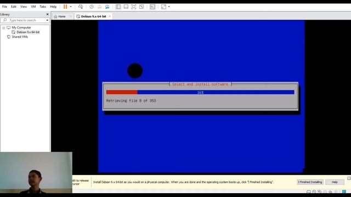The image size is (351, 197).
Task: Click the stretch guest display icon
Action: point(163,7)
